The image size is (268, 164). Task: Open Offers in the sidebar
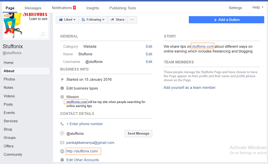coord(8,146)
